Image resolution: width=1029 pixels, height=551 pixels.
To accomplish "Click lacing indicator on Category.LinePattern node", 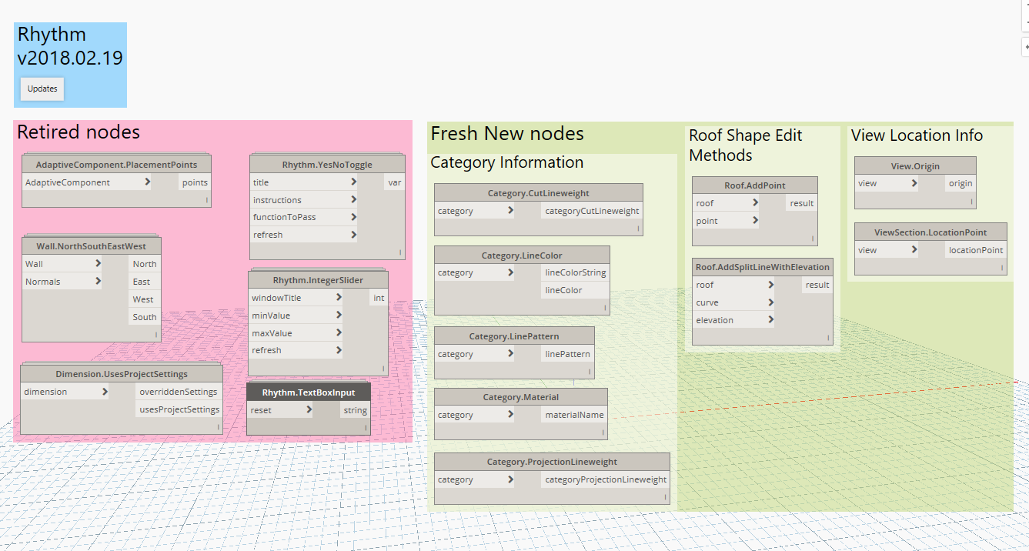I will click(590, 371).
